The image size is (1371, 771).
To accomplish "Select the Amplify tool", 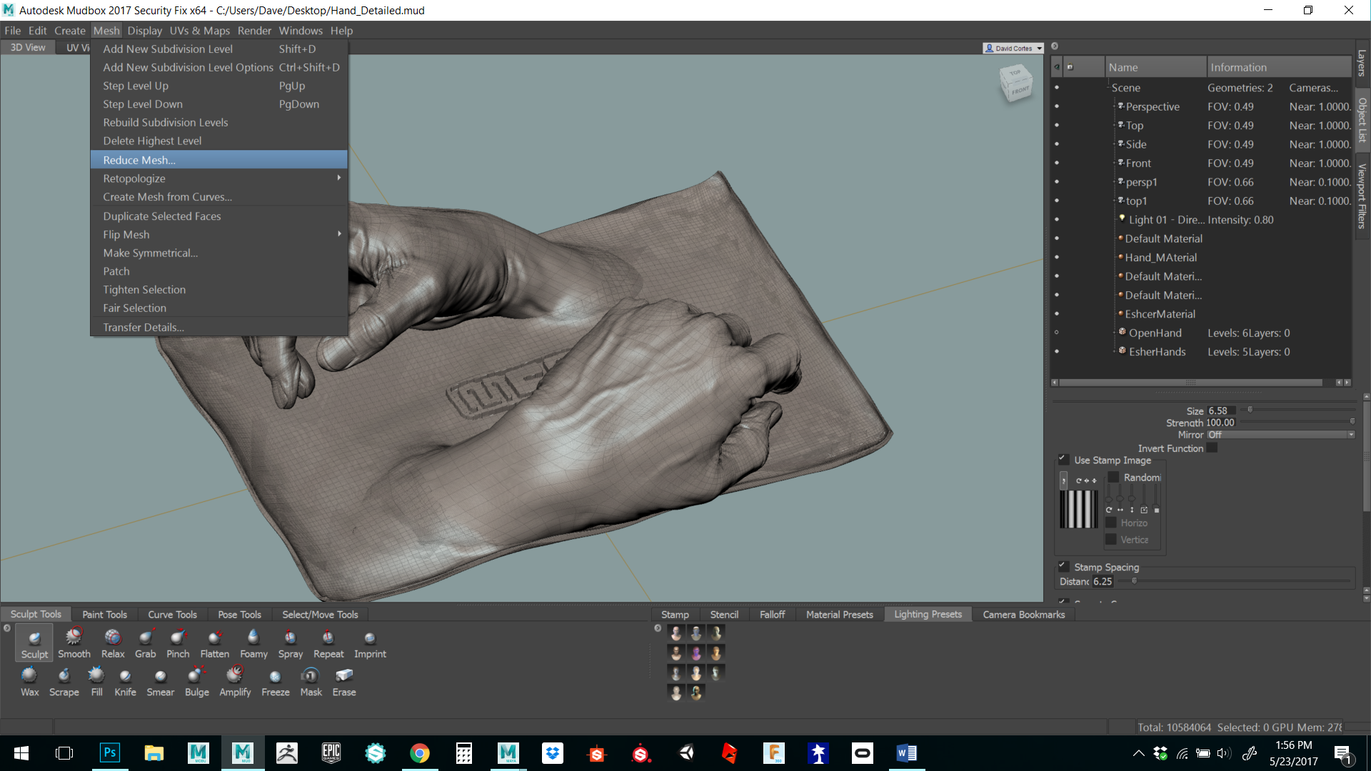I will (235, 682).
